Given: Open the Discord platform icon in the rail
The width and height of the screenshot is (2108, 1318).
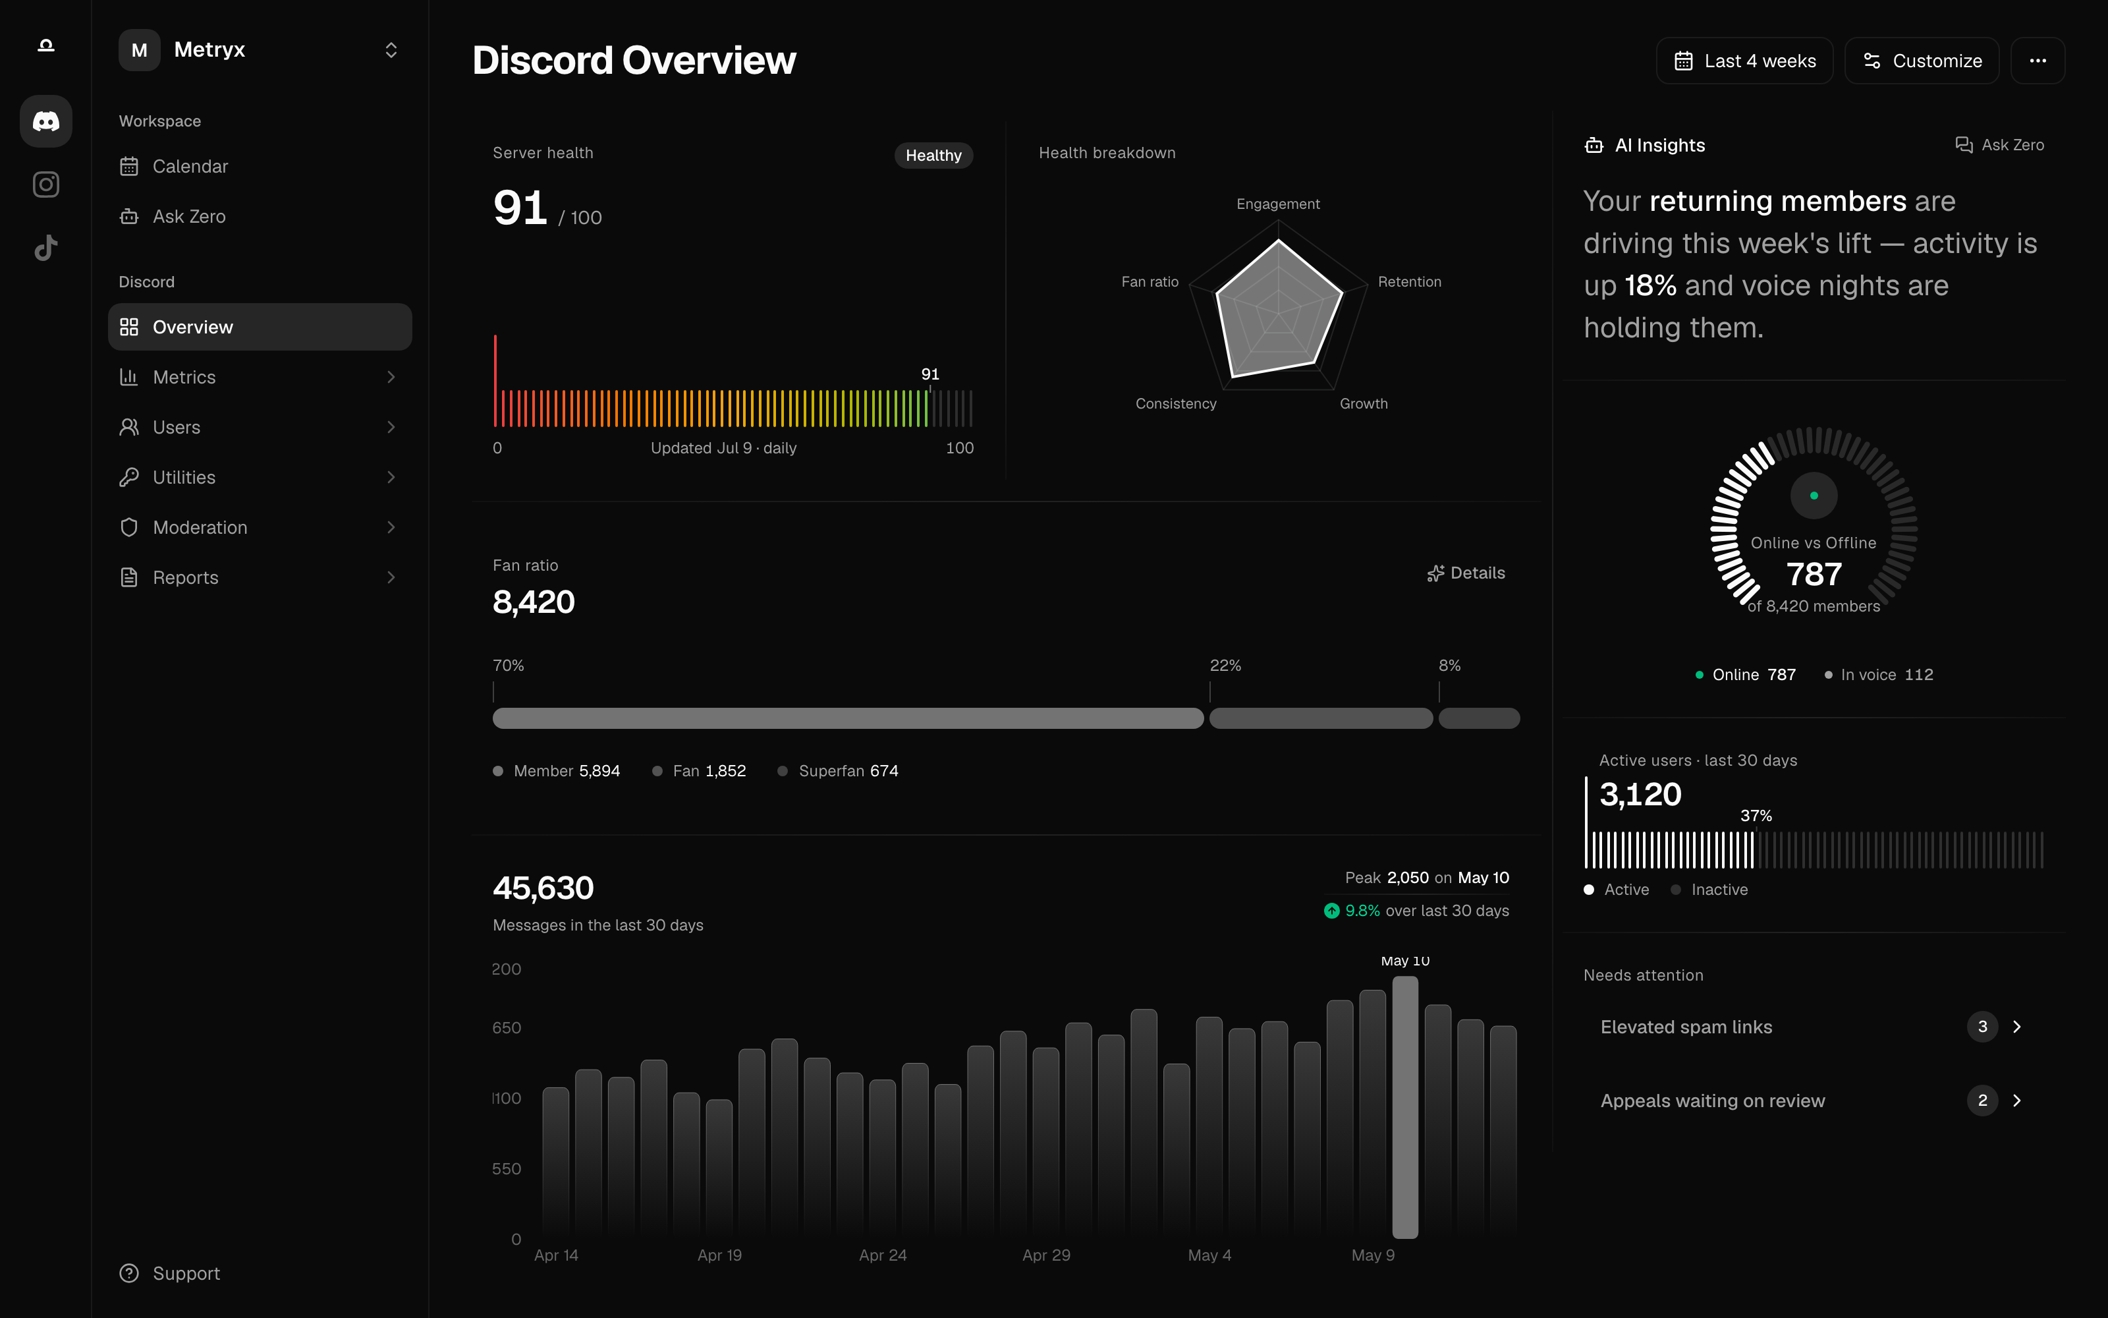Looking at the screenshot, I should click(45, 121).
